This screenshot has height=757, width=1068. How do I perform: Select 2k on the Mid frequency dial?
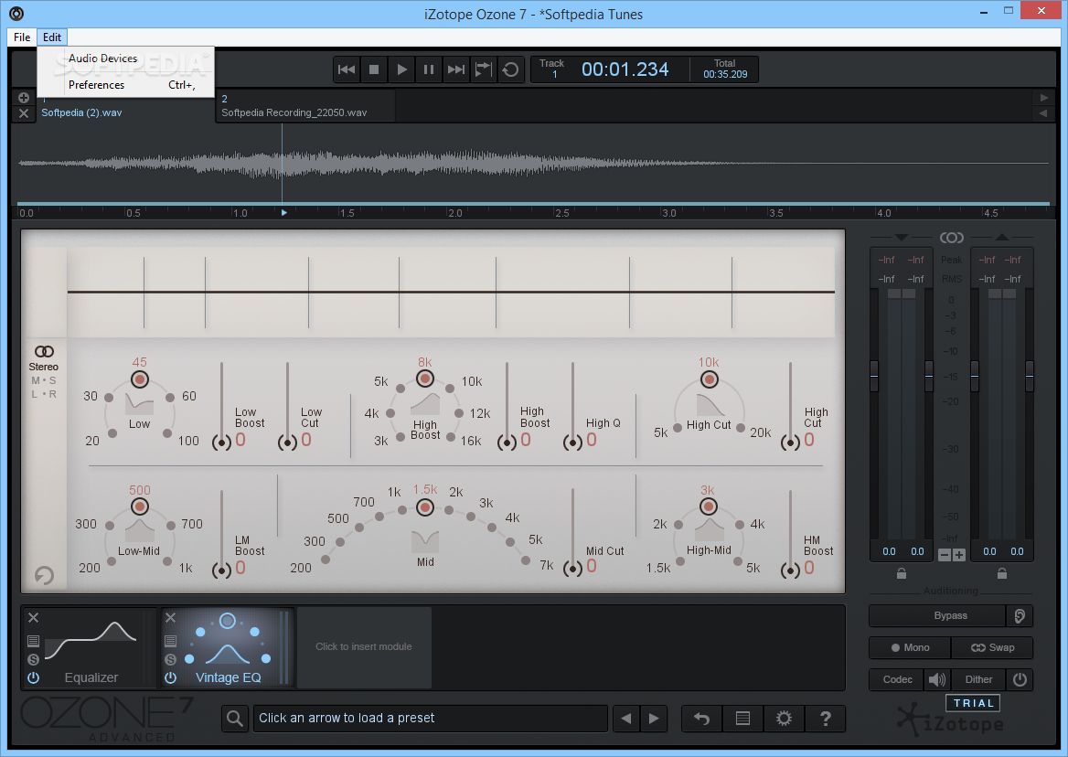click(x=449, y=510)
